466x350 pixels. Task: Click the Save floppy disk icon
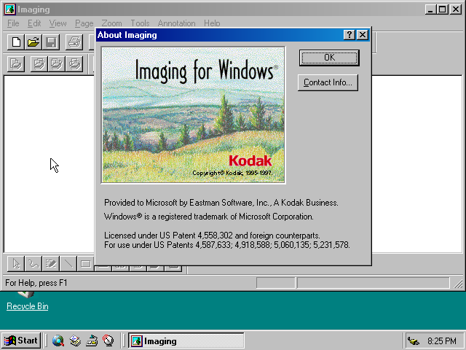coord(51,42)
